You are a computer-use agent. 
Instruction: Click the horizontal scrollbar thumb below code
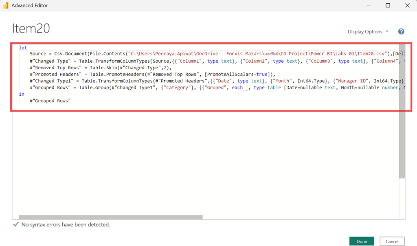coord(111,217)
